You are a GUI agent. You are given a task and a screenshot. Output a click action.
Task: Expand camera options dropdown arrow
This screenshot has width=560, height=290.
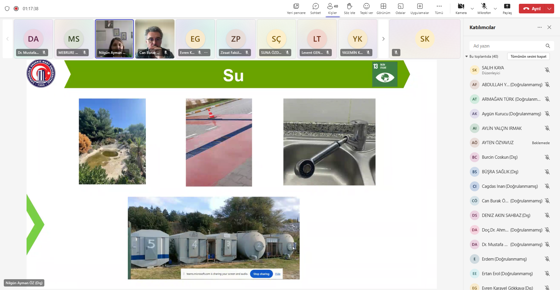tap(472, 9)
